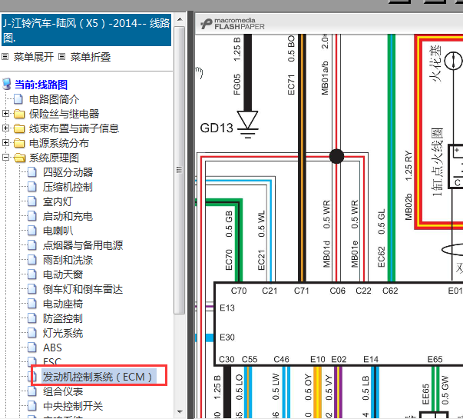Open the 电动座椅 diagram
The image size is (463, 419).
point(63,304)
